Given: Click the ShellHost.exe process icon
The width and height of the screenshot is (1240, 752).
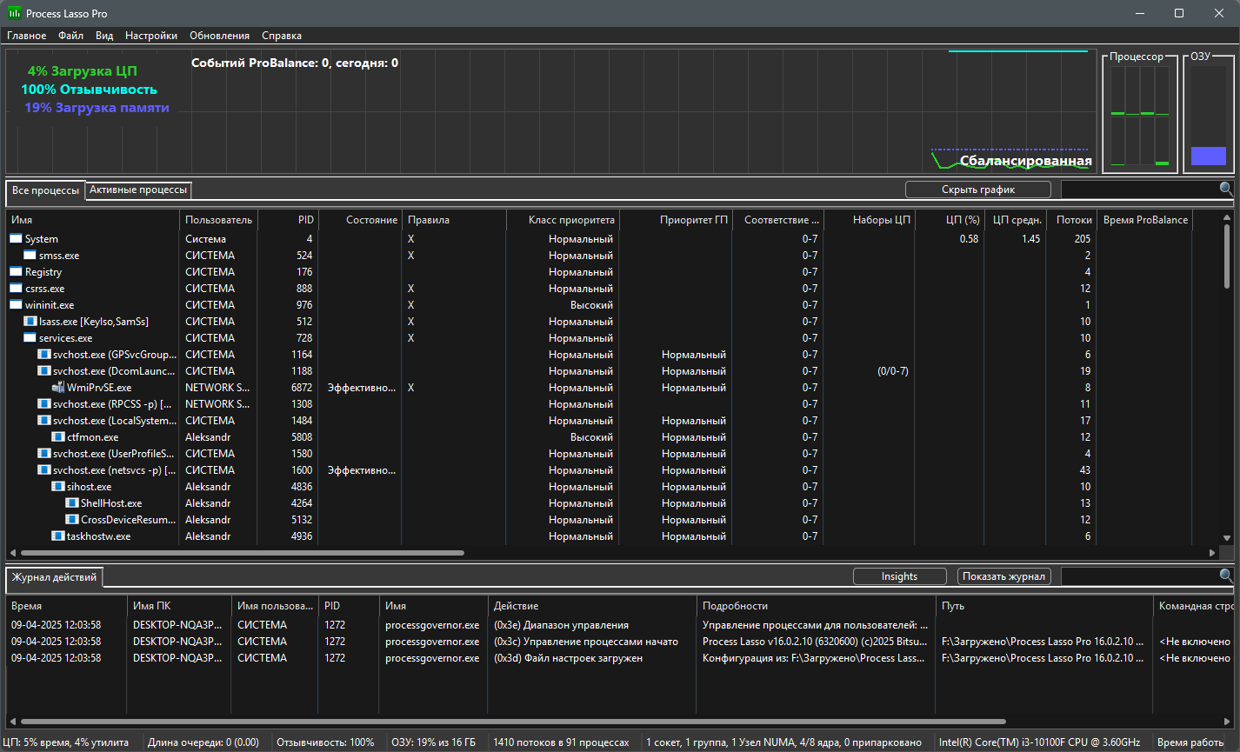Looking at the screenshot, I should 71,503.
